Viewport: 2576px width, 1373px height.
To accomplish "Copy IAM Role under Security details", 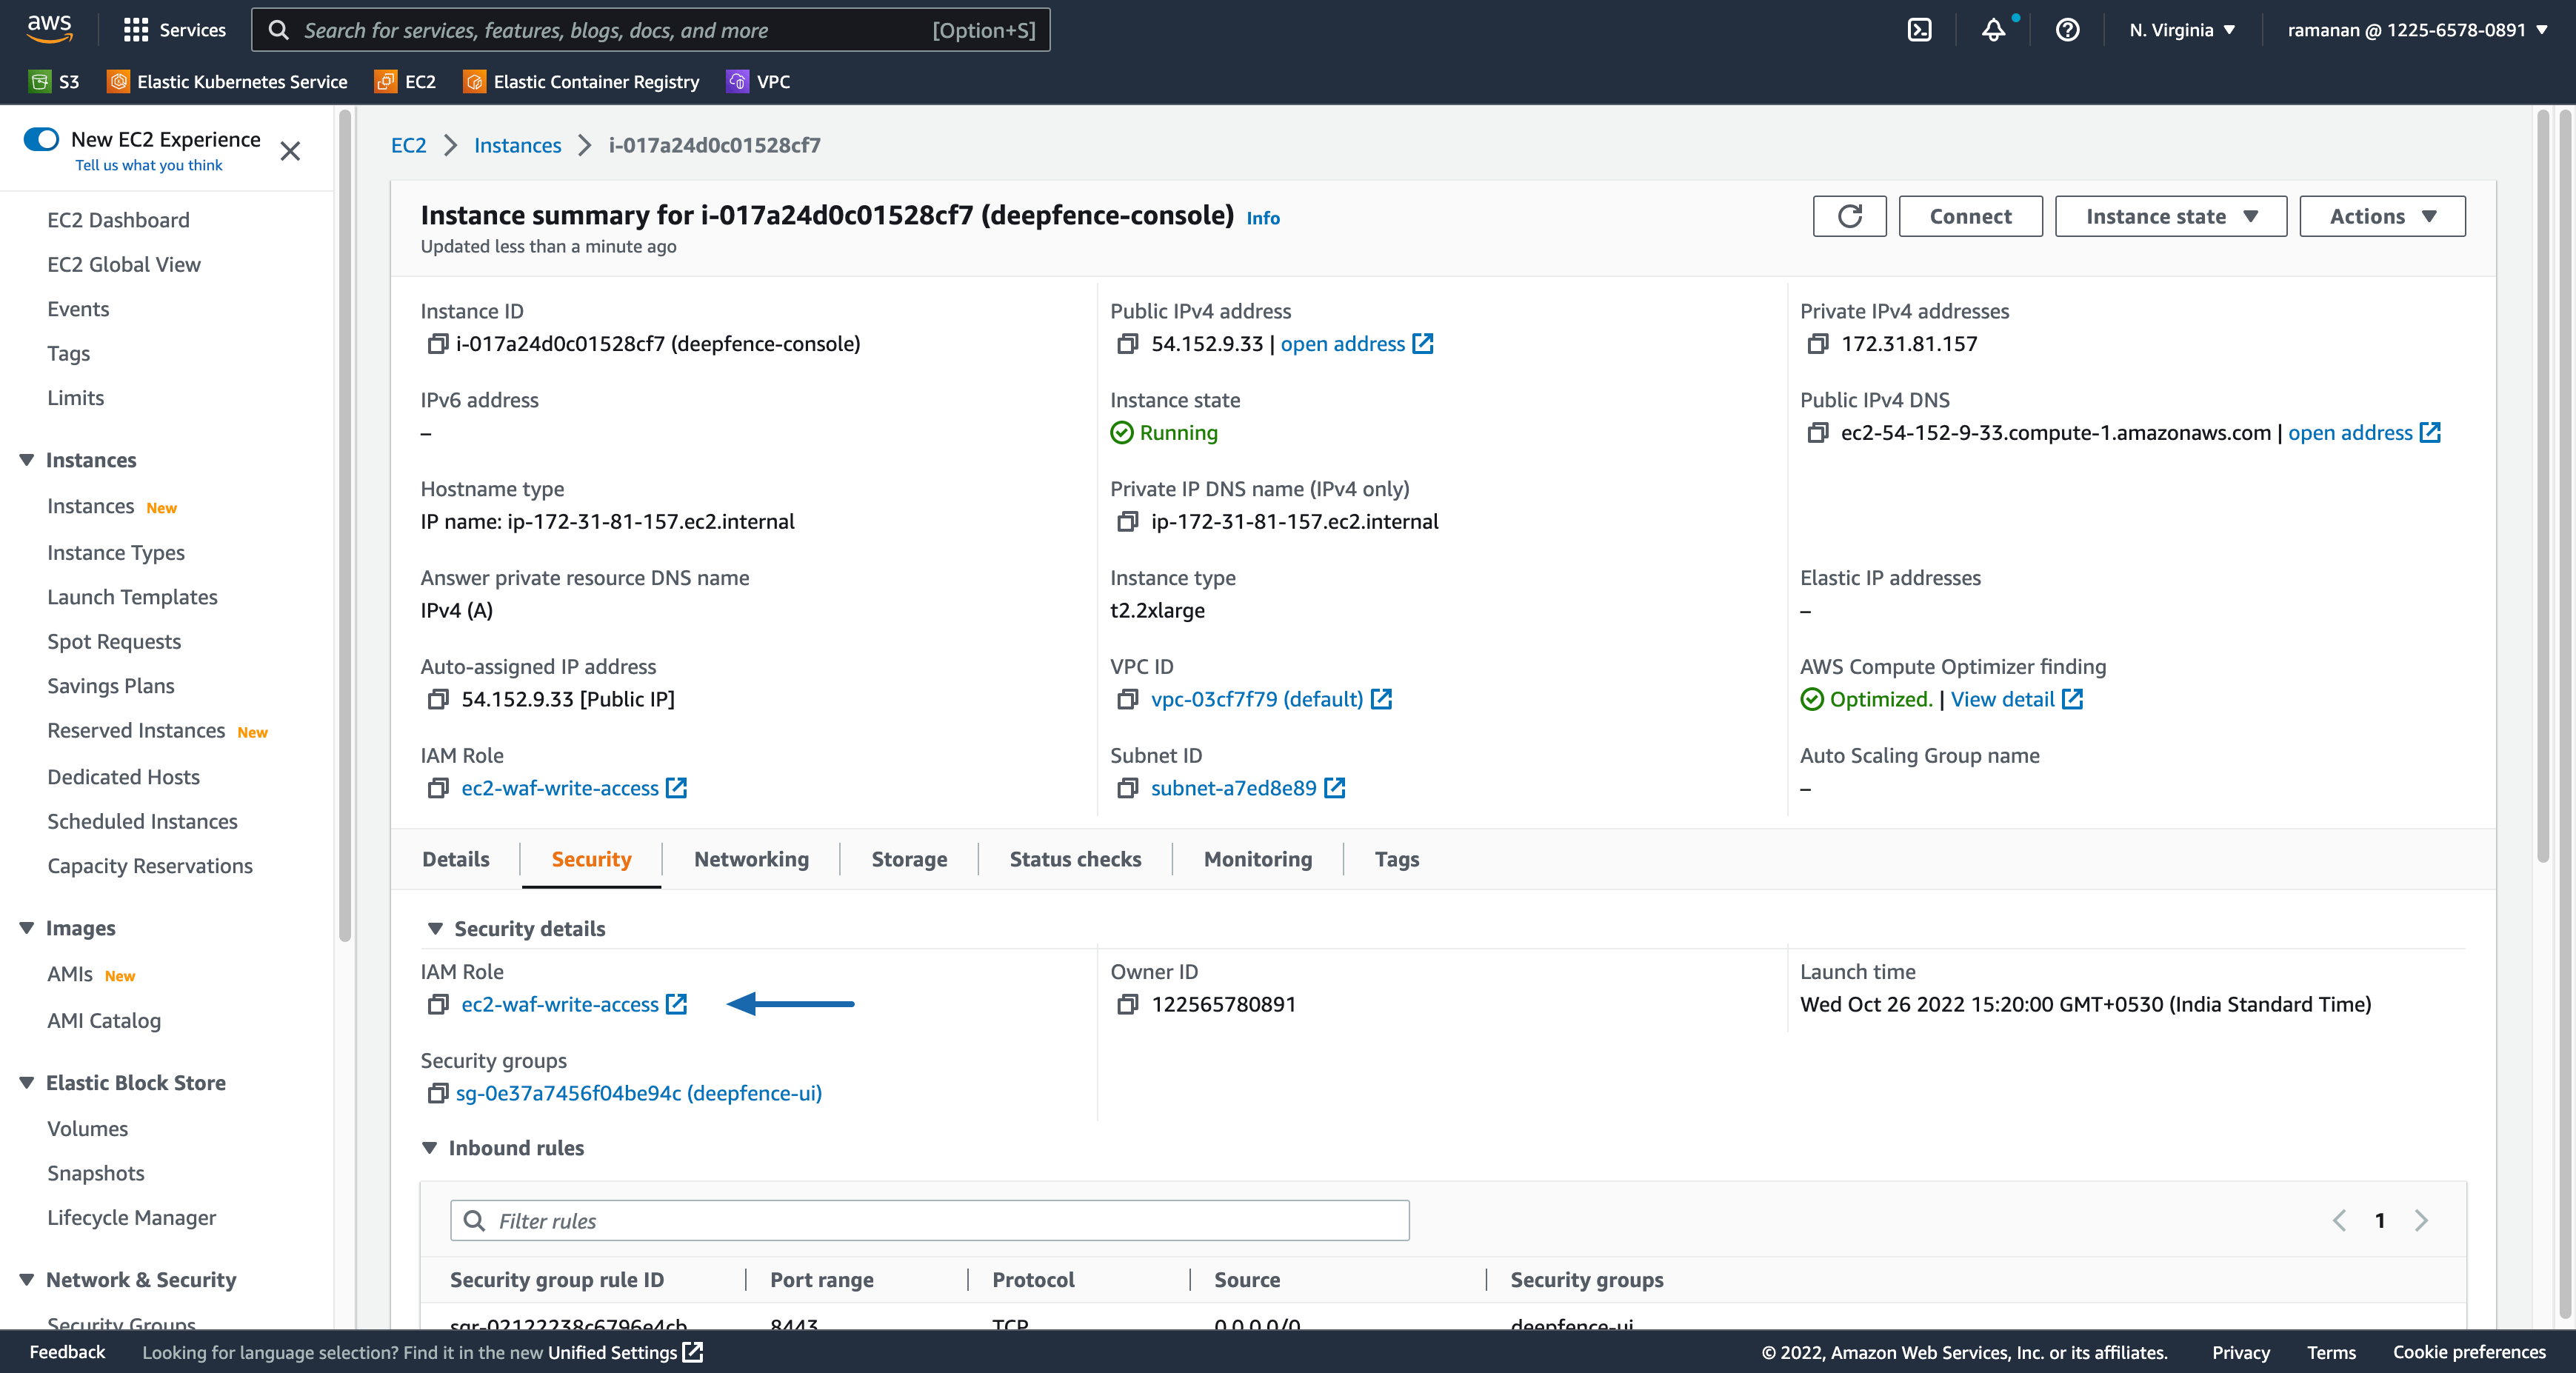I will click(x=437, y=1004).
